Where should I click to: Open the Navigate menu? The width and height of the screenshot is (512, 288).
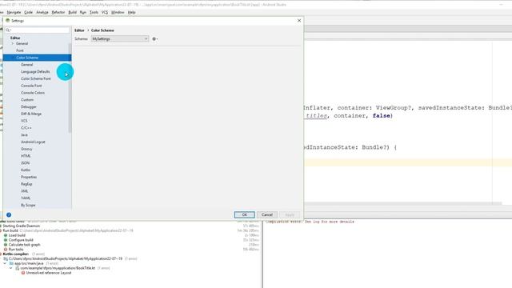(14, 13)
